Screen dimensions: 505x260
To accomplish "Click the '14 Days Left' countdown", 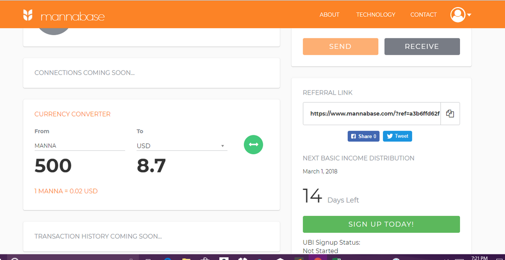I will click(331, 196).
